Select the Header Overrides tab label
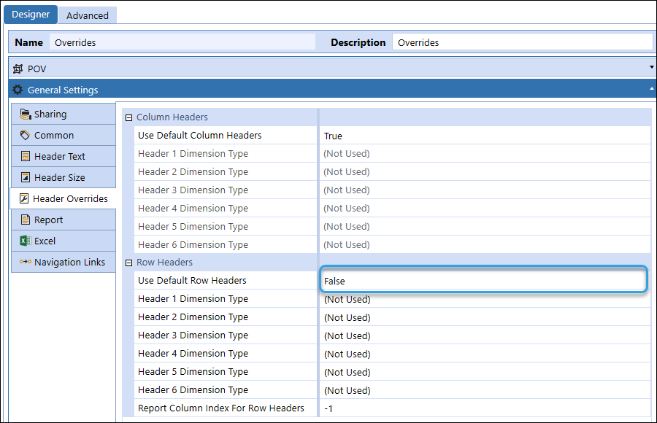The image size is (657, 423). point(70,198)
